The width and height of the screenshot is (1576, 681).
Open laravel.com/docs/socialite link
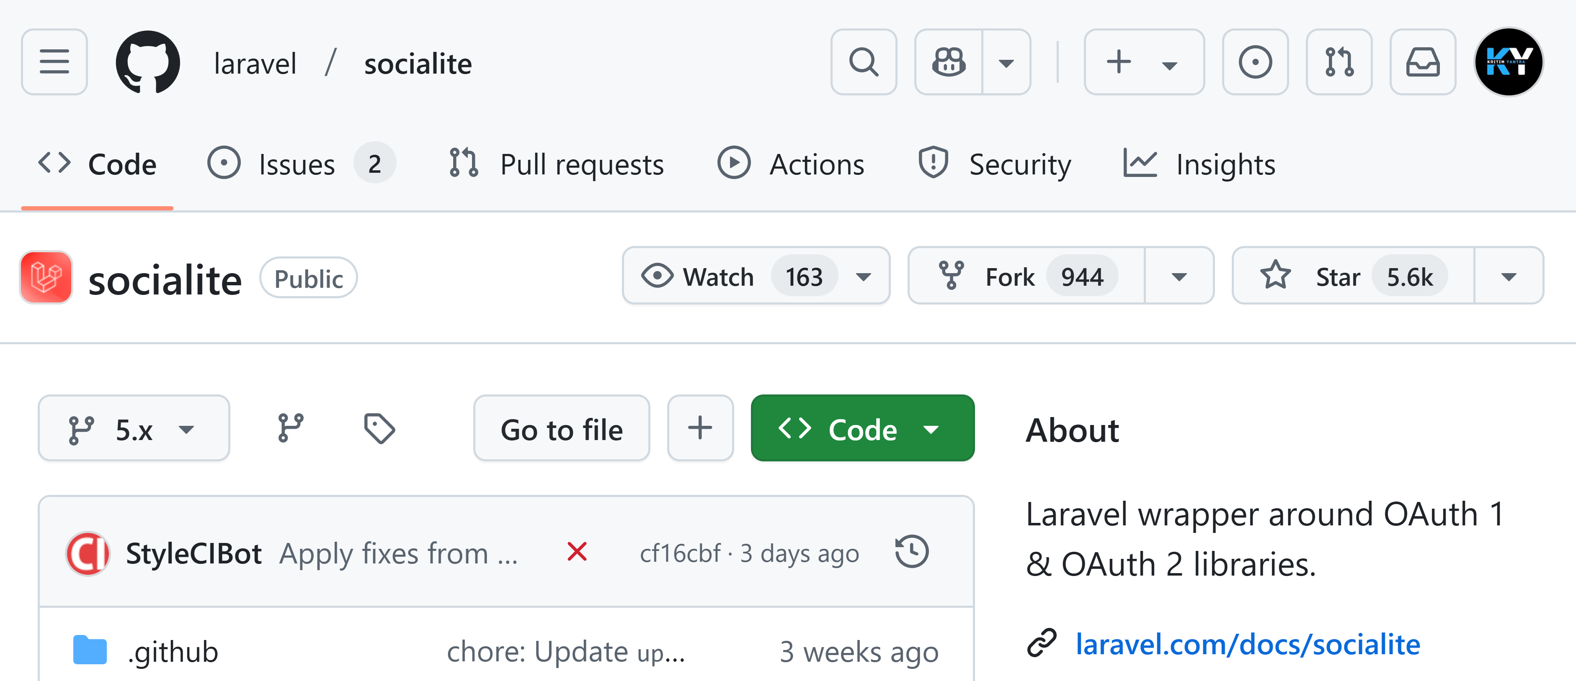[1248, 644]
